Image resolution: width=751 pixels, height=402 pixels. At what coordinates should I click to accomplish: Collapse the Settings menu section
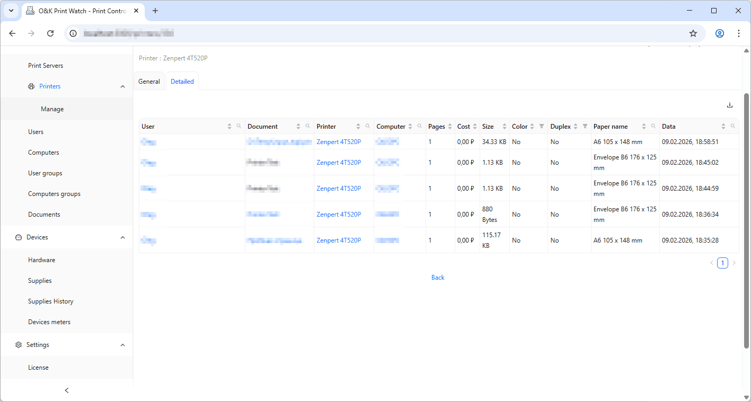[122, 345]
